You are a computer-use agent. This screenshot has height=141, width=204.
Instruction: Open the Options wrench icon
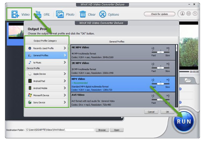coord(103,14)
